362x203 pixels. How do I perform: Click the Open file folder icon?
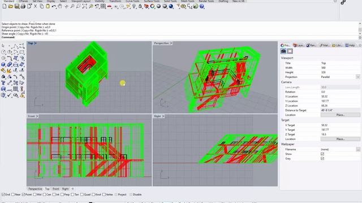(x=11, y=6)
